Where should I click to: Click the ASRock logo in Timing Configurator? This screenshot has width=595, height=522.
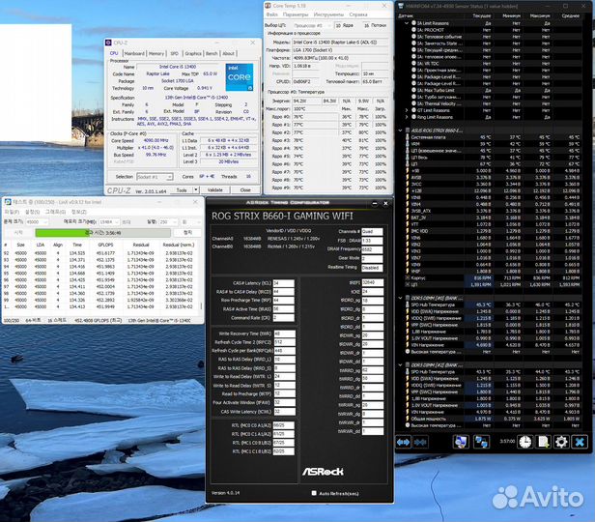tap(323, 472)
